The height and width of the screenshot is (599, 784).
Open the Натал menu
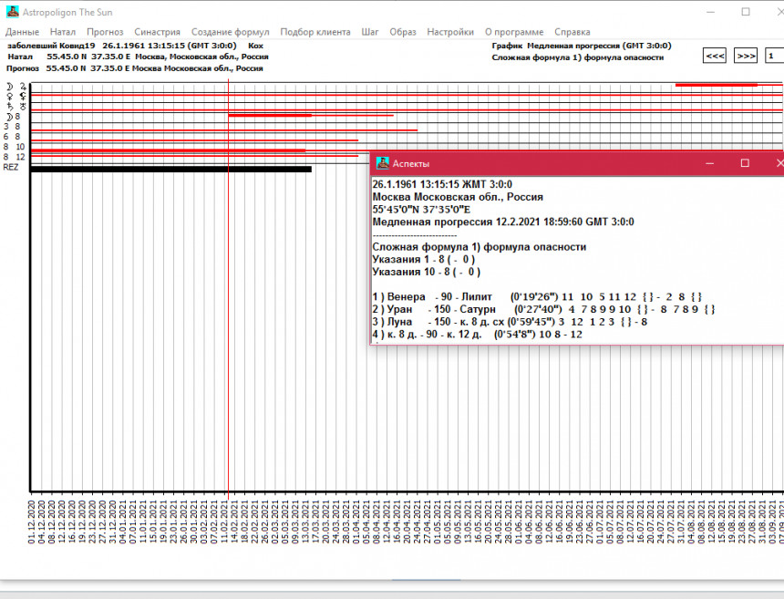pyautogui.click(x=63, y=32)
